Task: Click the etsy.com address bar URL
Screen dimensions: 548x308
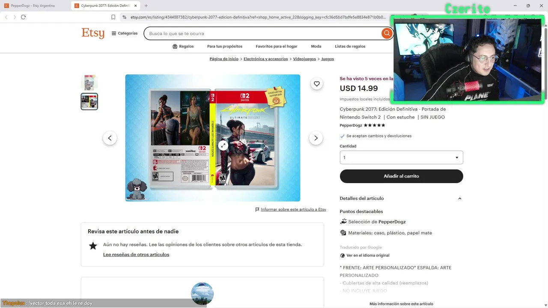Action: (258, 17)
